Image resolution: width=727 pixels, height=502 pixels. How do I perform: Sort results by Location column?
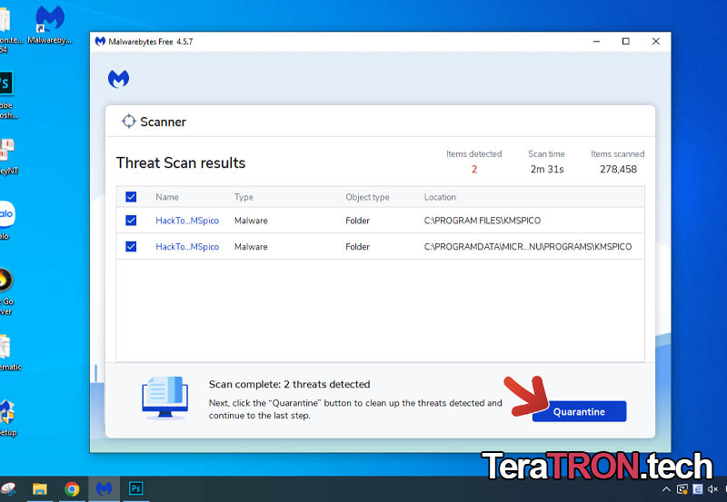(440, 197)
